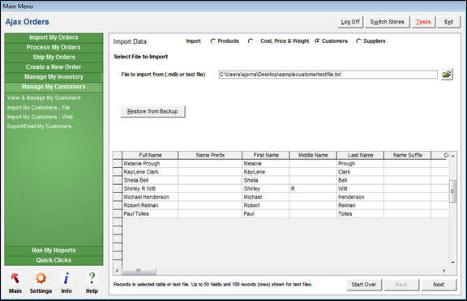Click the file path input field

(x=328, y=75)
